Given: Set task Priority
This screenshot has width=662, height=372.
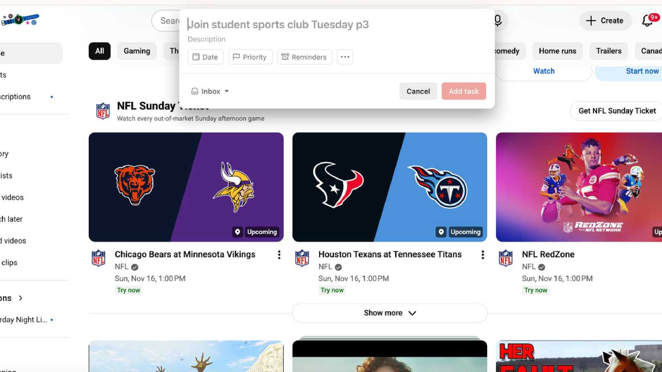Looking at the screenshot, I should (250, 57).
